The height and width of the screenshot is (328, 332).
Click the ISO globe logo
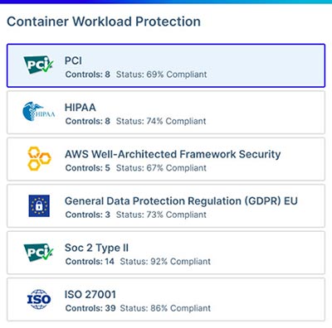[39, 299]
